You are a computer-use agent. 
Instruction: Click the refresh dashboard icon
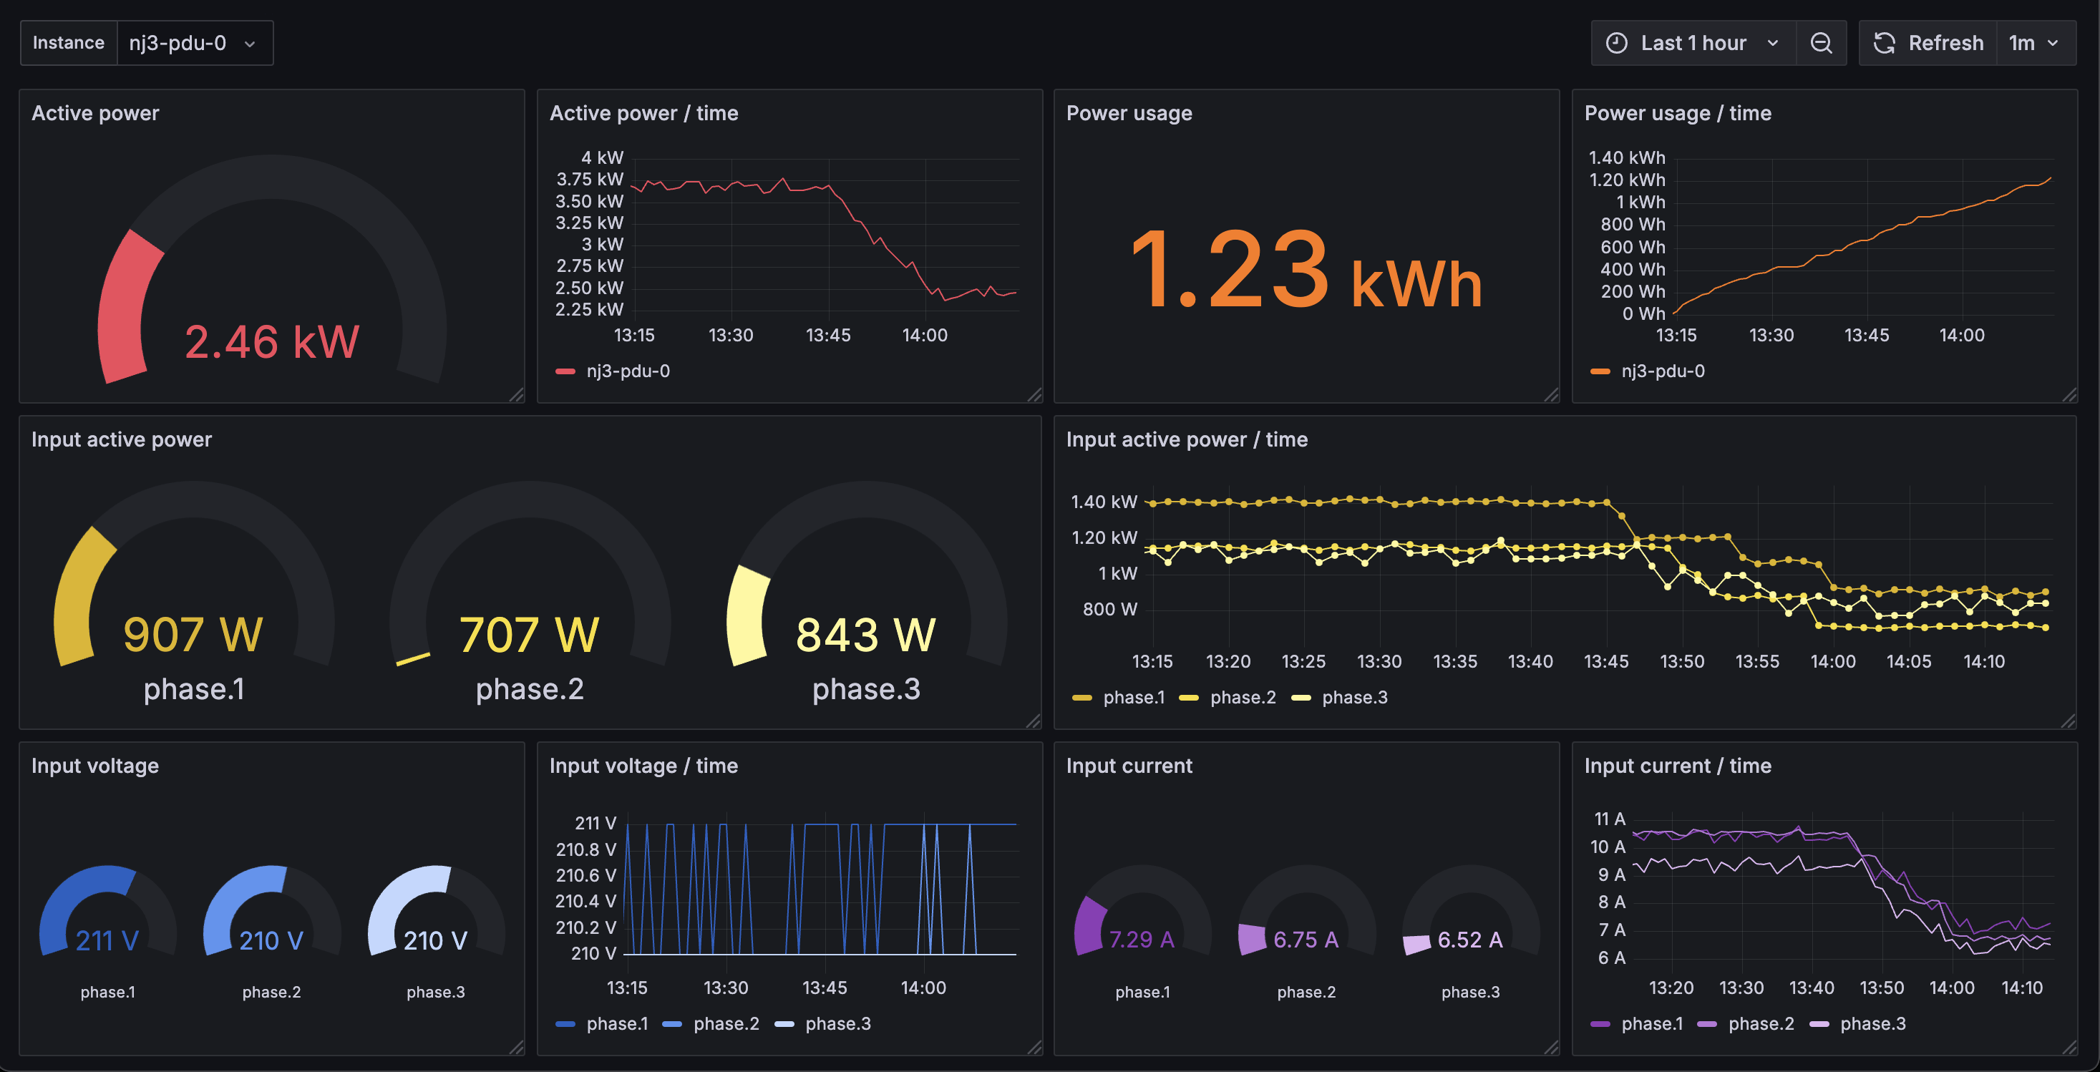[x=1884, y=43]
